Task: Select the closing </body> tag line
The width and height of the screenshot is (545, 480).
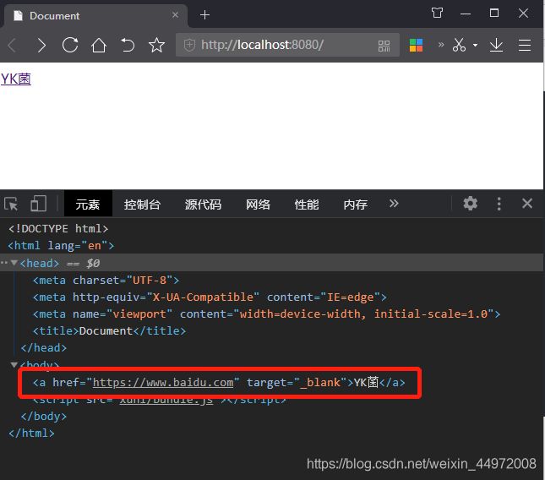Action: tap(43, 416)
